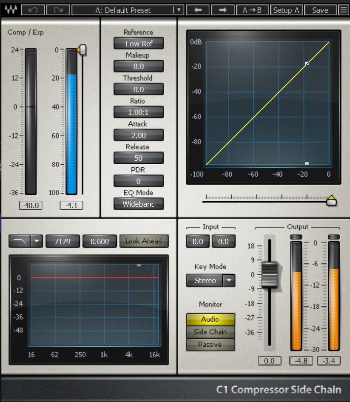Click the Threshold value field
Image resolution: width=350 pixels, height=402 pixels.
coord(139,89)
